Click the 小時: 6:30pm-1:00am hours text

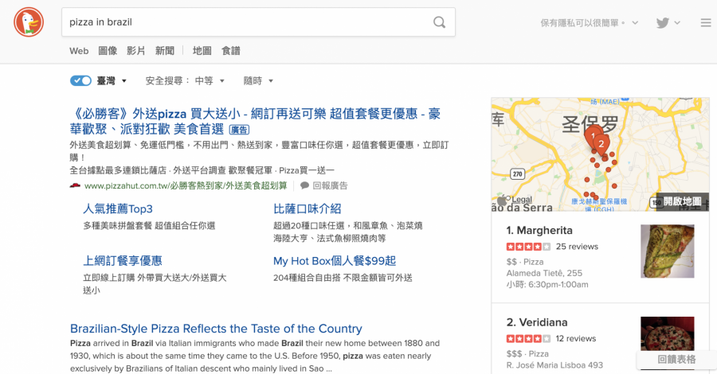[547, 285]
